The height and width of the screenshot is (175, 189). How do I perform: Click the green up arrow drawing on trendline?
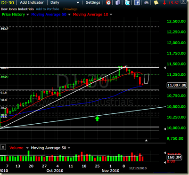pyautogui.click(x=98, y=119)
